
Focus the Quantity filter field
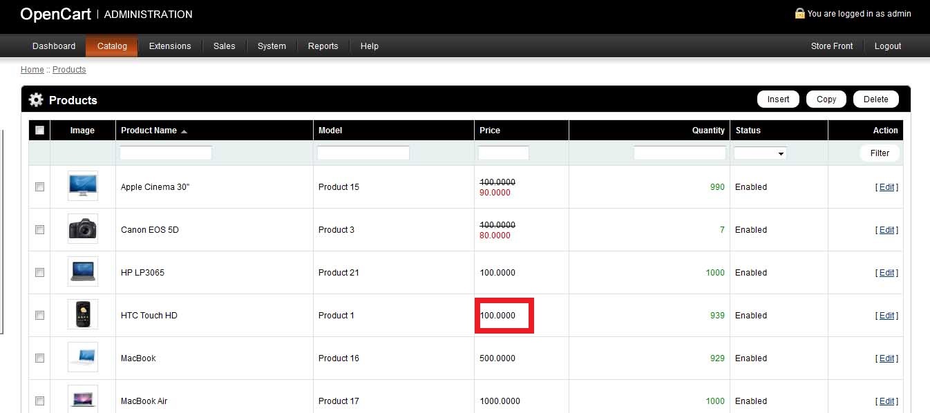pyautogui.click(x=680, y=153)
